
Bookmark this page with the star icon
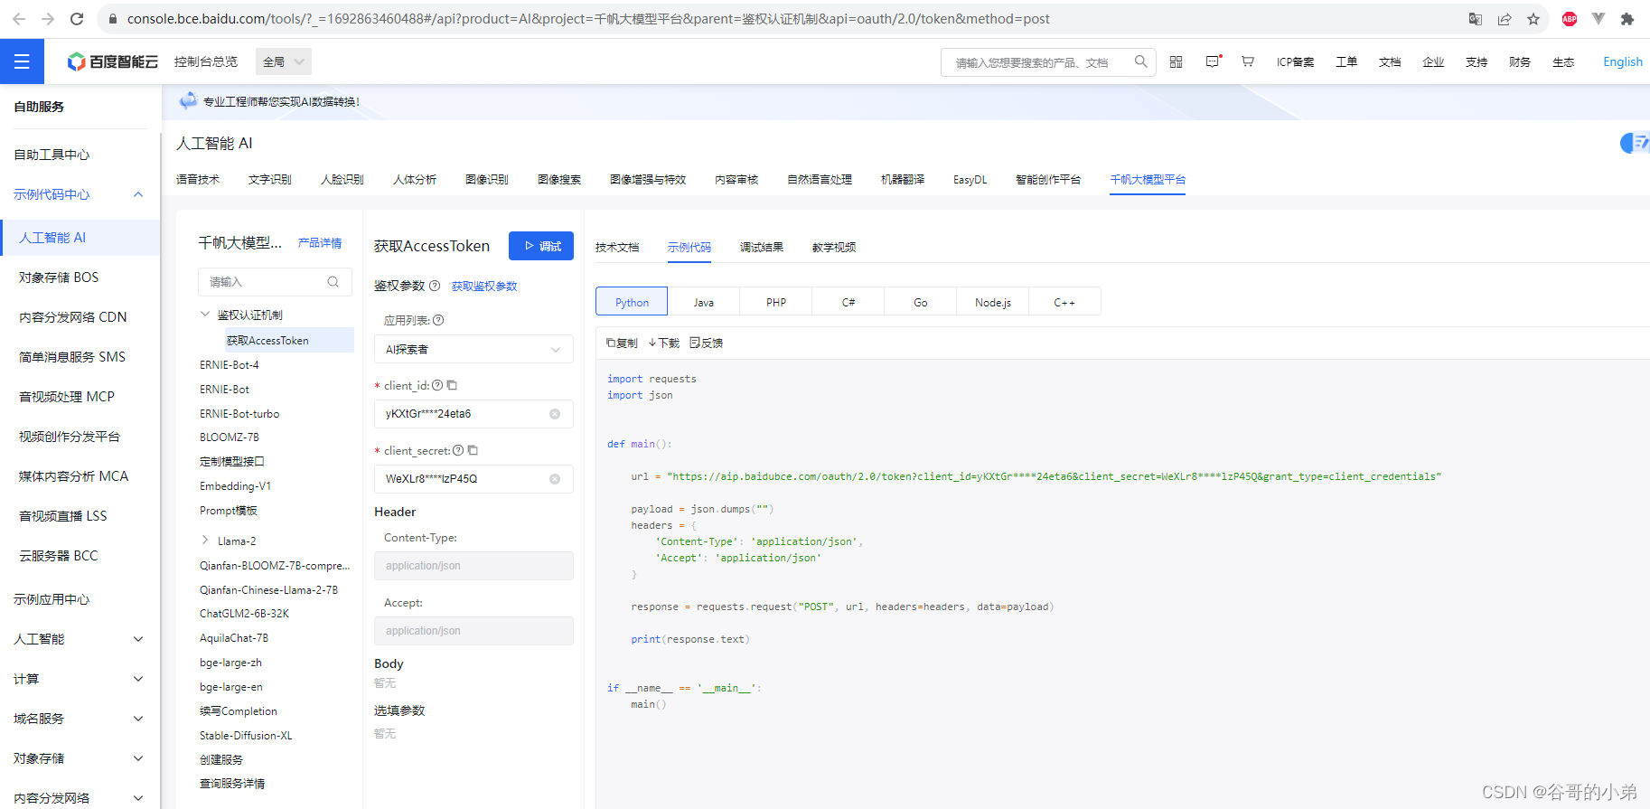pos(1533,19)
